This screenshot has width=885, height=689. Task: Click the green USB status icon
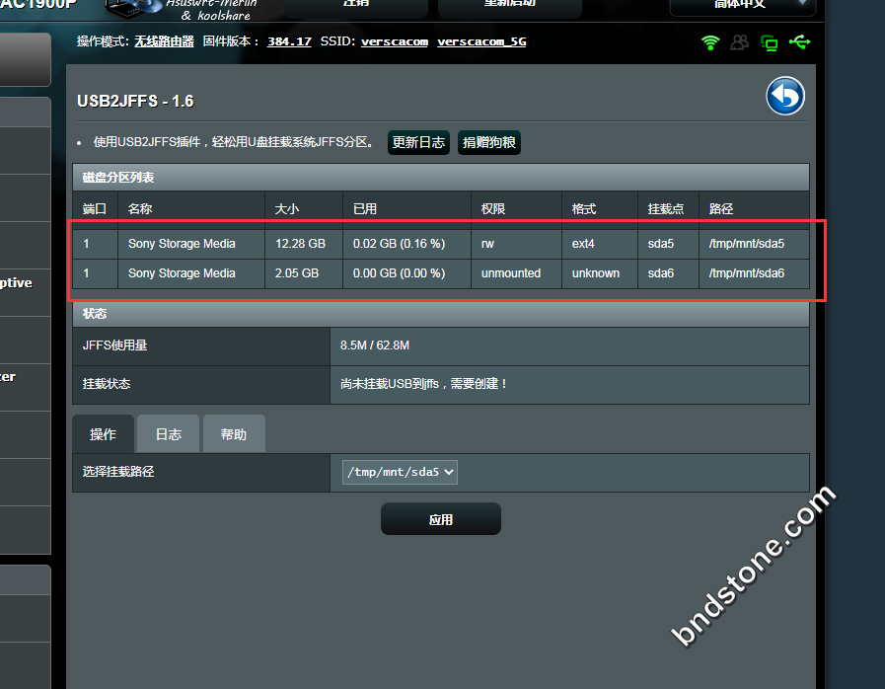point(799,41)
